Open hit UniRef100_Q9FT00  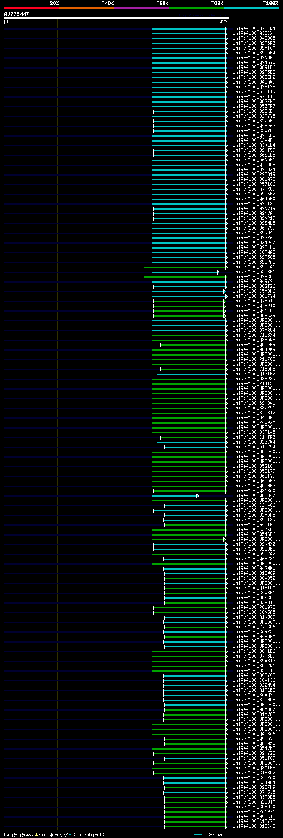tap(254, 48)
